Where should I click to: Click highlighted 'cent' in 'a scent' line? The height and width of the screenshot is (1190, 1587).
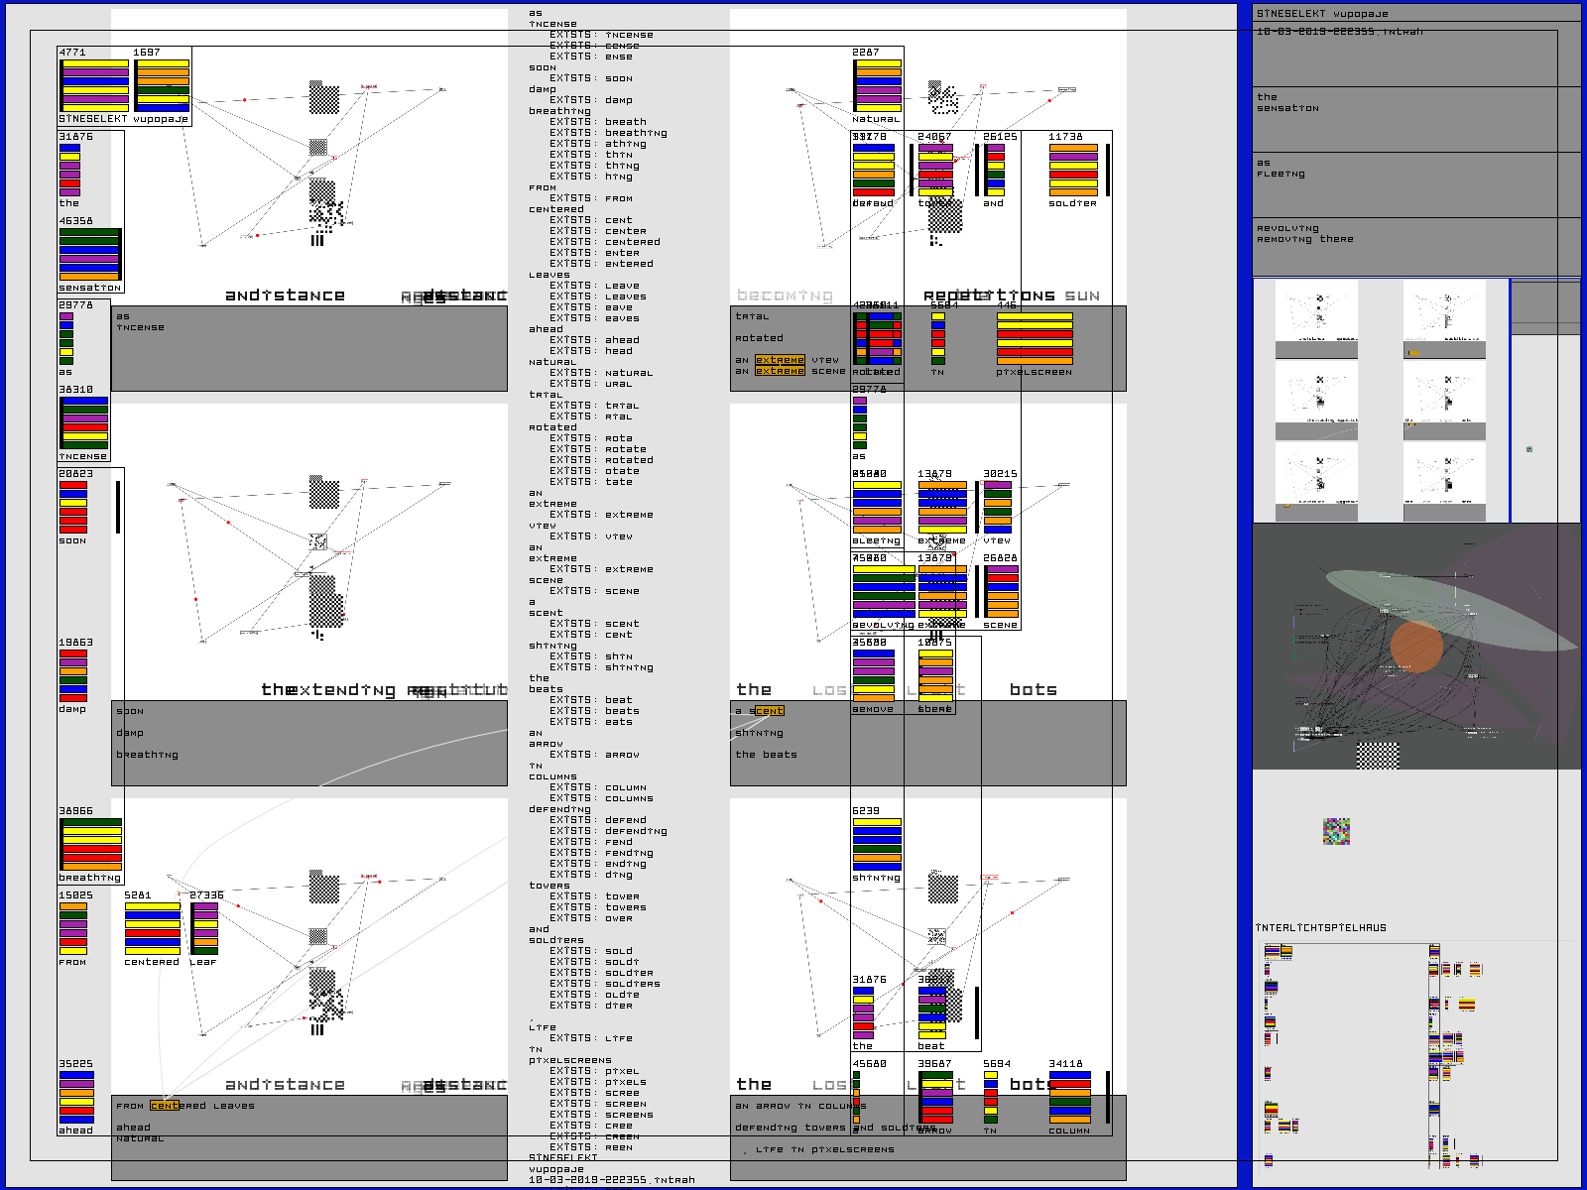click(x=768, y=711)
